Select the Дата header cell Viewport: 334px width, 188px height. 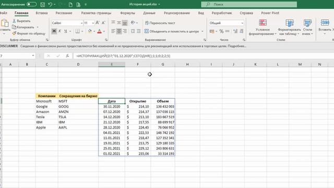[x=112, y=101]
